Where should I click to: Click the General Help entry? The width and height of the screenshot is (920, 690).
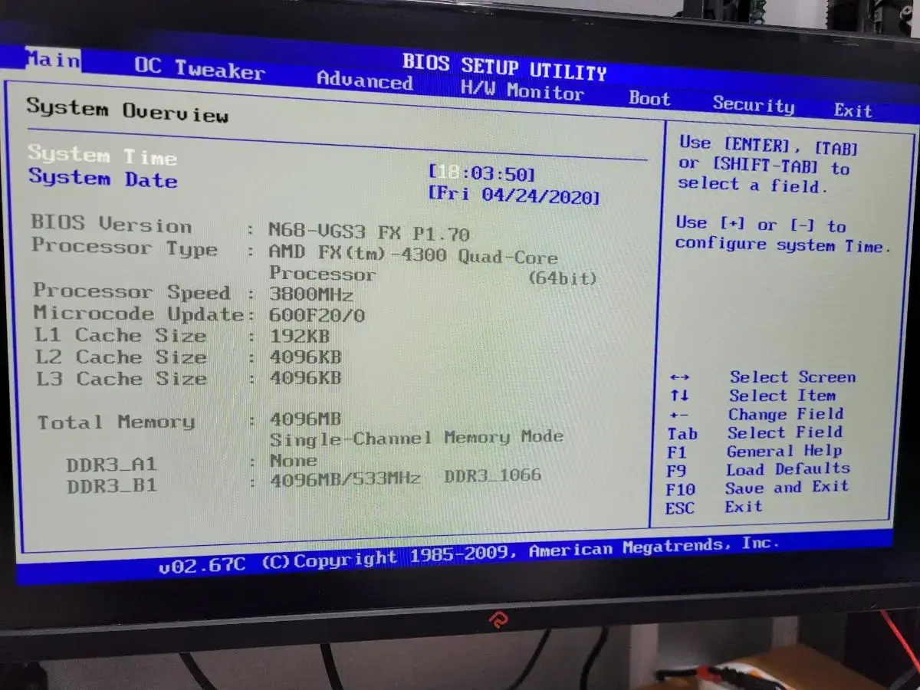(x=784, y=451)
